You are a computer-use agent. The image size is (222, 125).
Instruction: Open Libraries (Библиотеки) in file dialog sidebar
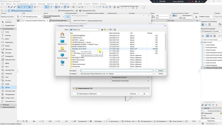tap(62, 49)
